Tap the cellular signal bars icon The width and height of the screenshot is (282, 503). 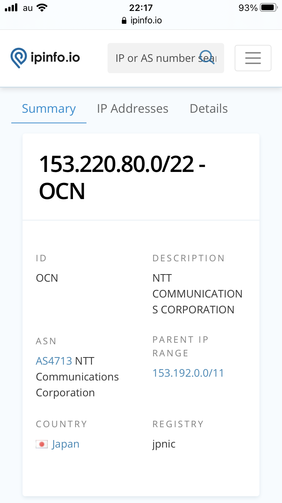[x=11, y=8]
